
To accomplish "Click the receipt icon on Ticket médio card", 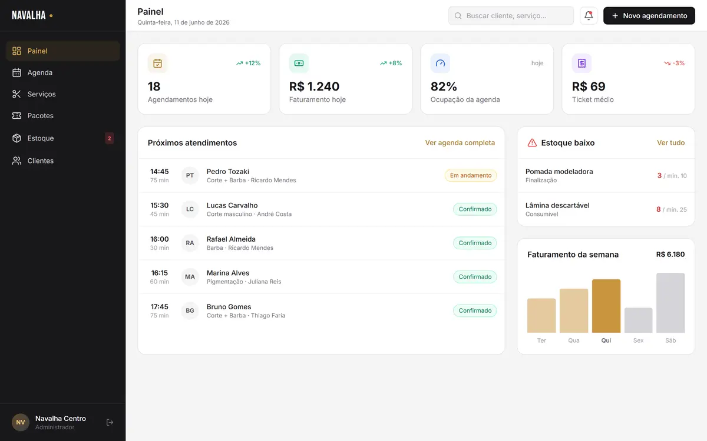I will click(582, 63).
